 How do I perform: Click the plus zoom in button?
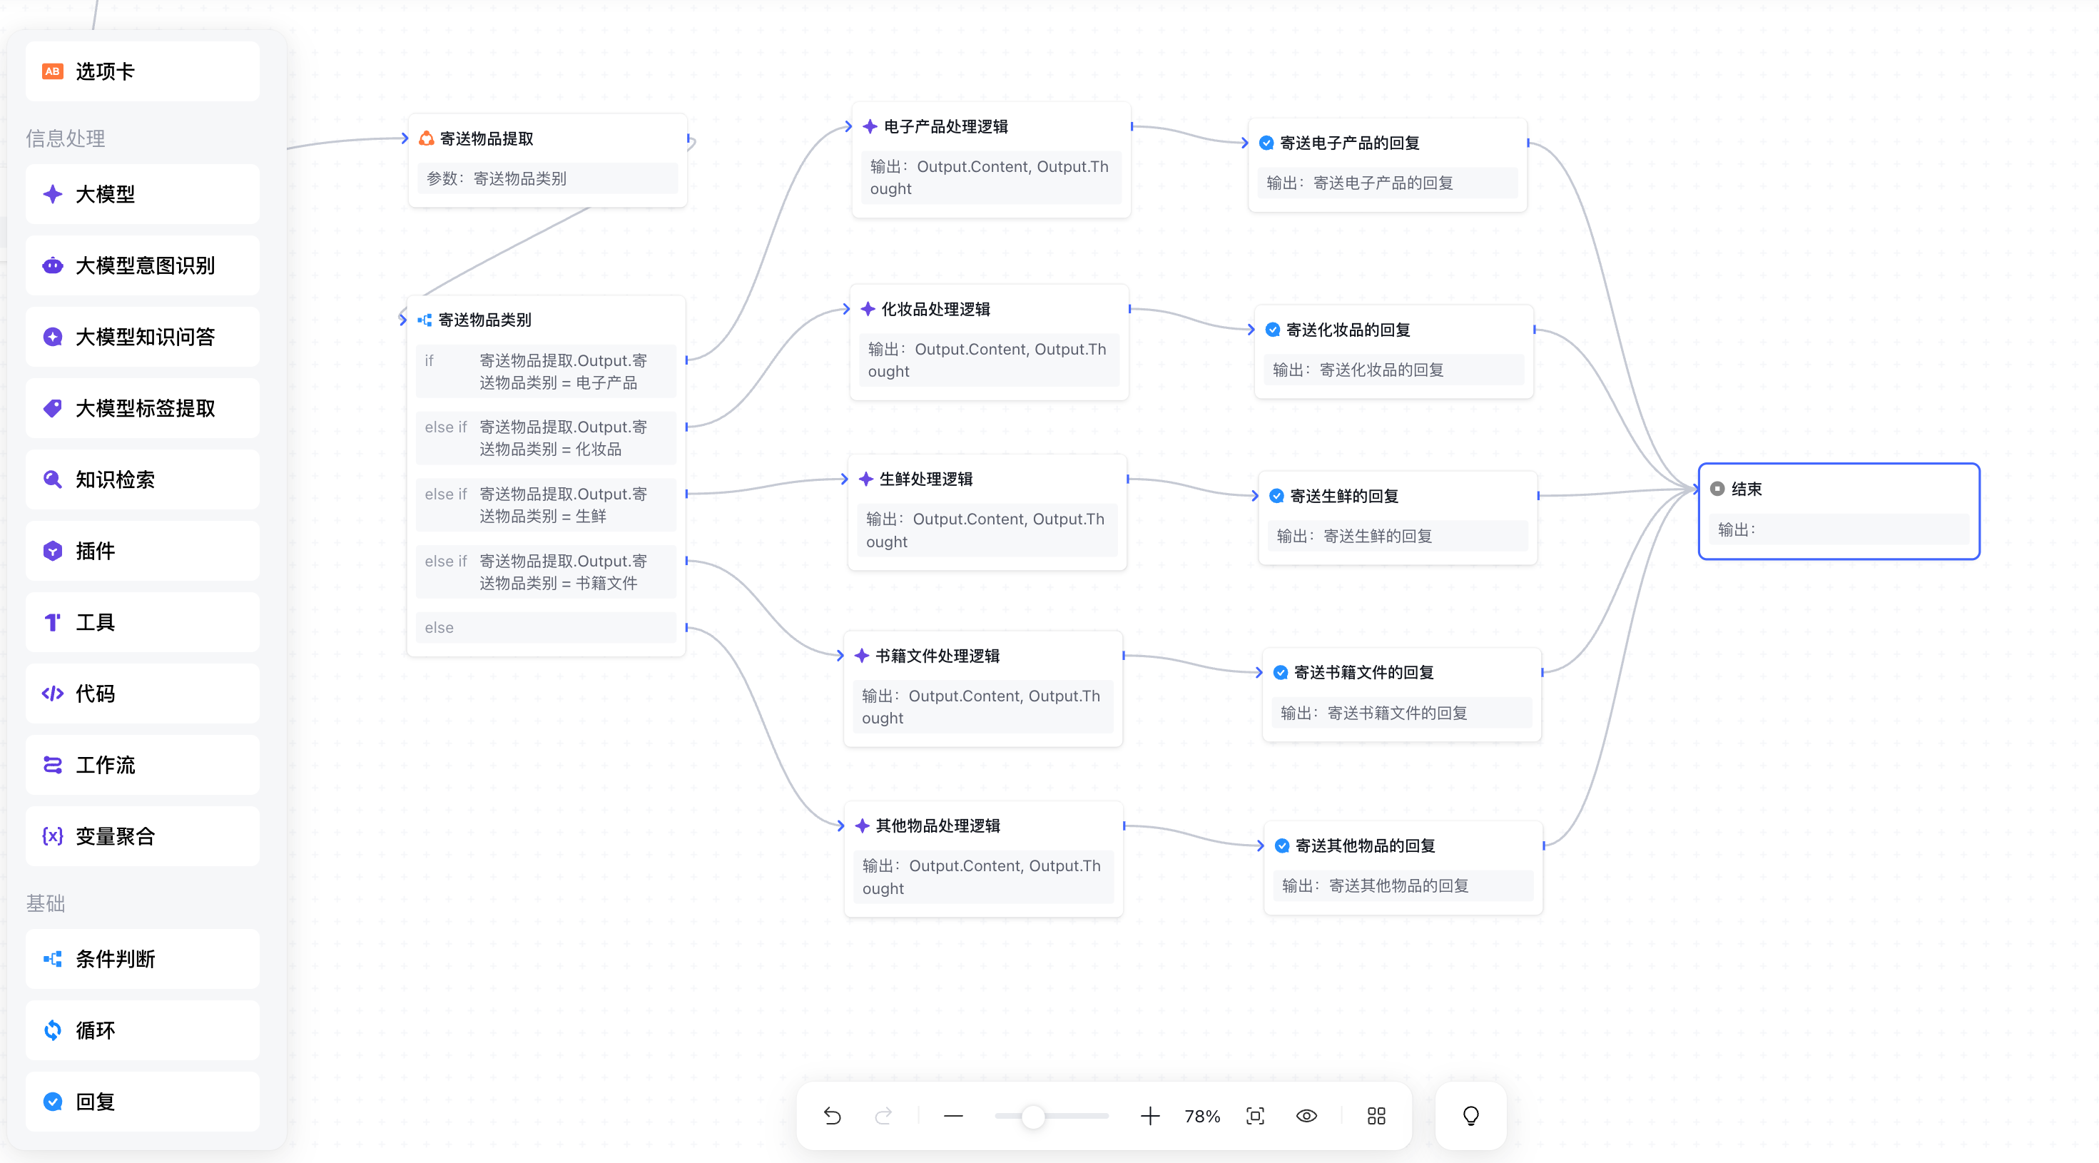(x=1149, y=1116)
